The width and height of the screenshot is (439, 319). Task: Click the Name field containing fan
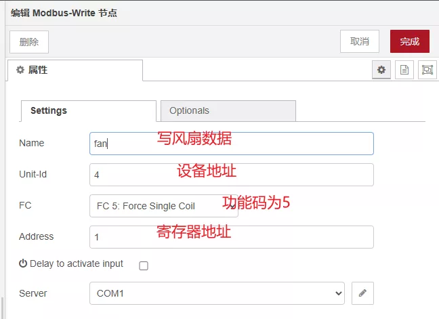point(231,143)
